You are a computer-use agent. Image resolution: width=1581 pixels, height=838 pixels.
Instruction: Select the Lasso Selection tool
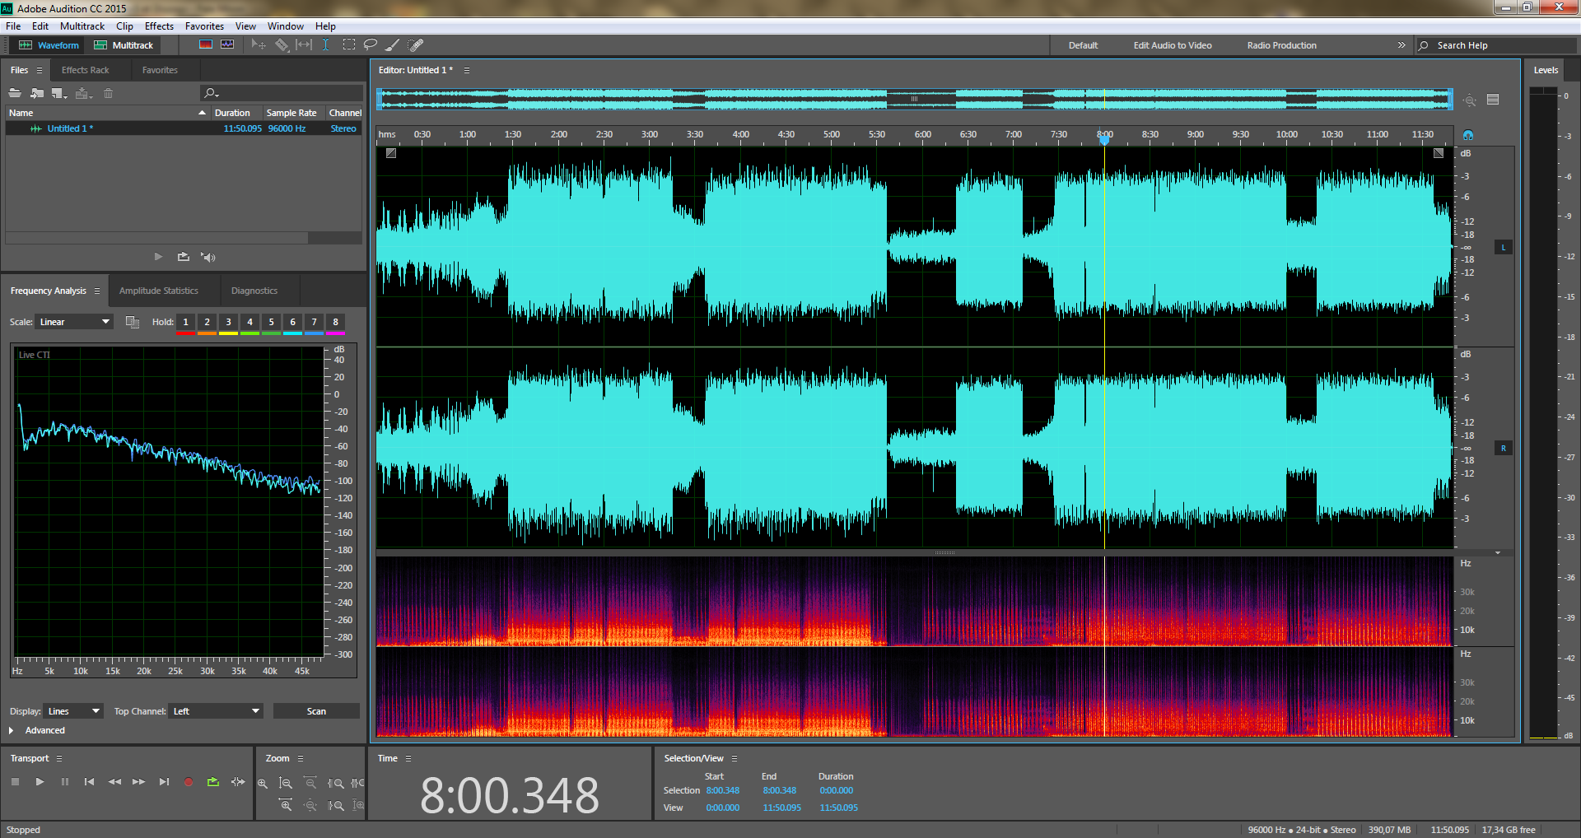pos(371,45)
